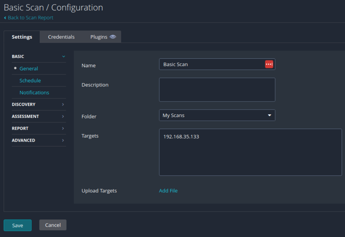Viewport: 345px width, 237px height.
Task: Open the Schedule settings page
Action: 30,81
